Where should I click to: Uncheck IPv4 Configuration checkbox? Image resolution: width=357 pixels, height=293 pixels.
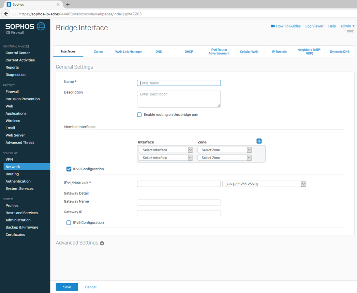[x=69, y=169]
